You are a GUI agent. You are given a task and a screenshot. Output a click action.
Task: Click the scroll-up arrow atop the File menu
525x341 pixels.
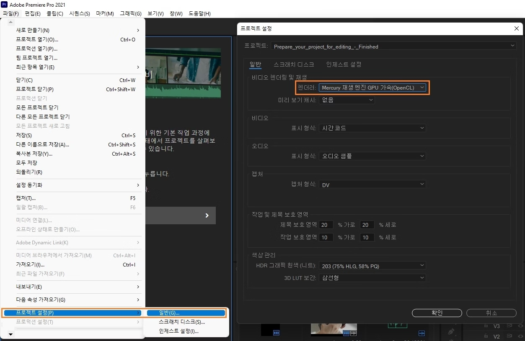click(10, 22)
